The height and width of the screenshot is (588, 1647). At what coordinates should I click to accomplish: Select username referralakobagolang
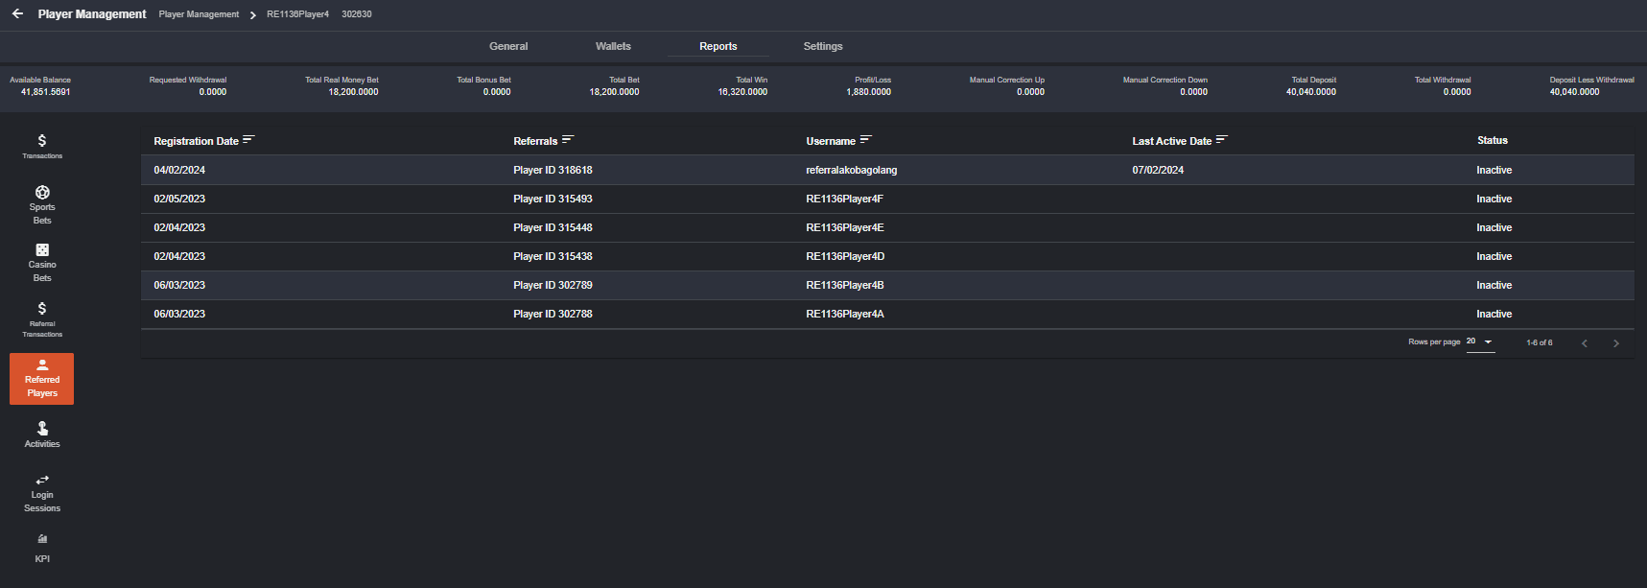pos(852,170)
